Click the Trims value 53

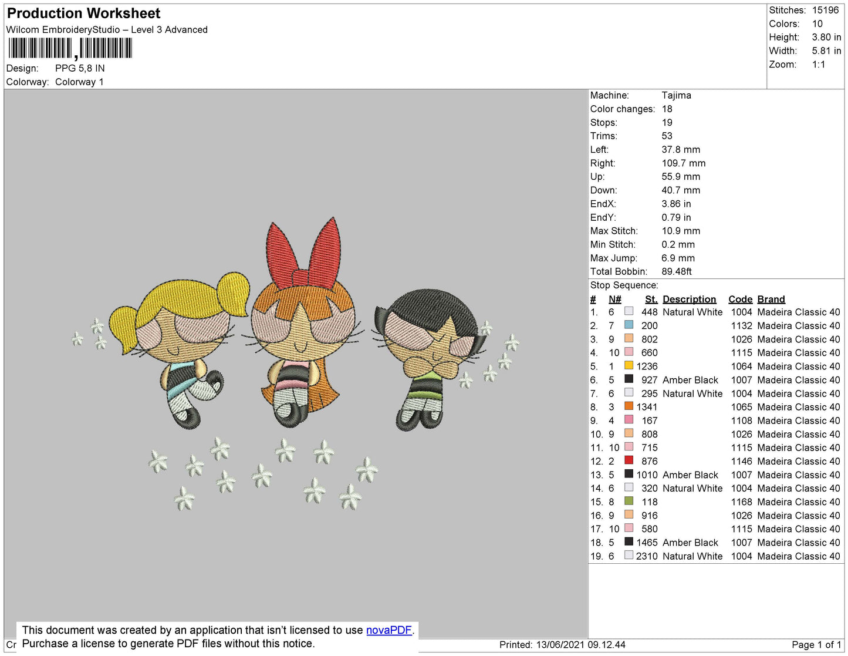click(x=667, y=136)
